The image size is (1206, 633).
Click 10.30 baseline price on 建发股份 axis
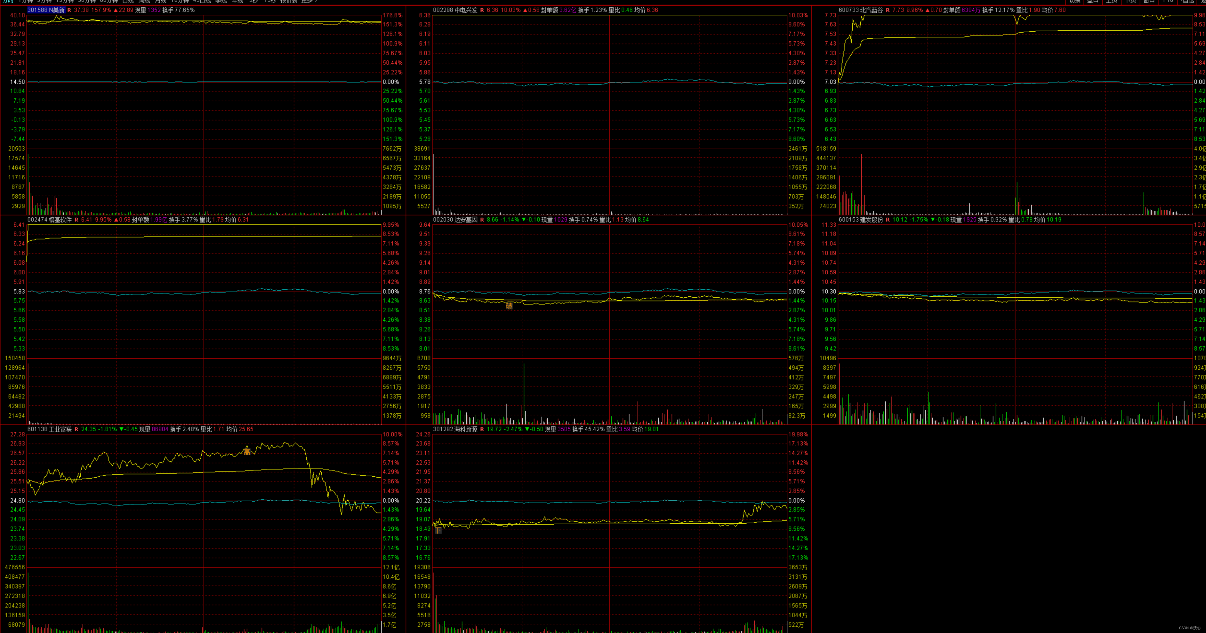[x=829, y=291]
